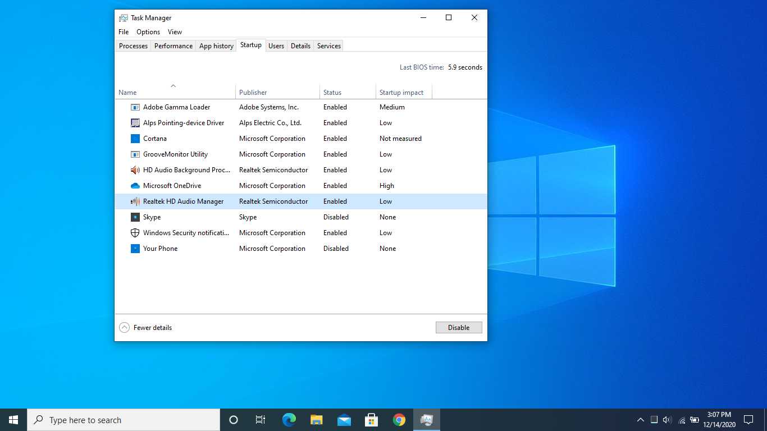Sort startup list by Publisher column
This screenshot has width=767, height=431.
(277, 92)
